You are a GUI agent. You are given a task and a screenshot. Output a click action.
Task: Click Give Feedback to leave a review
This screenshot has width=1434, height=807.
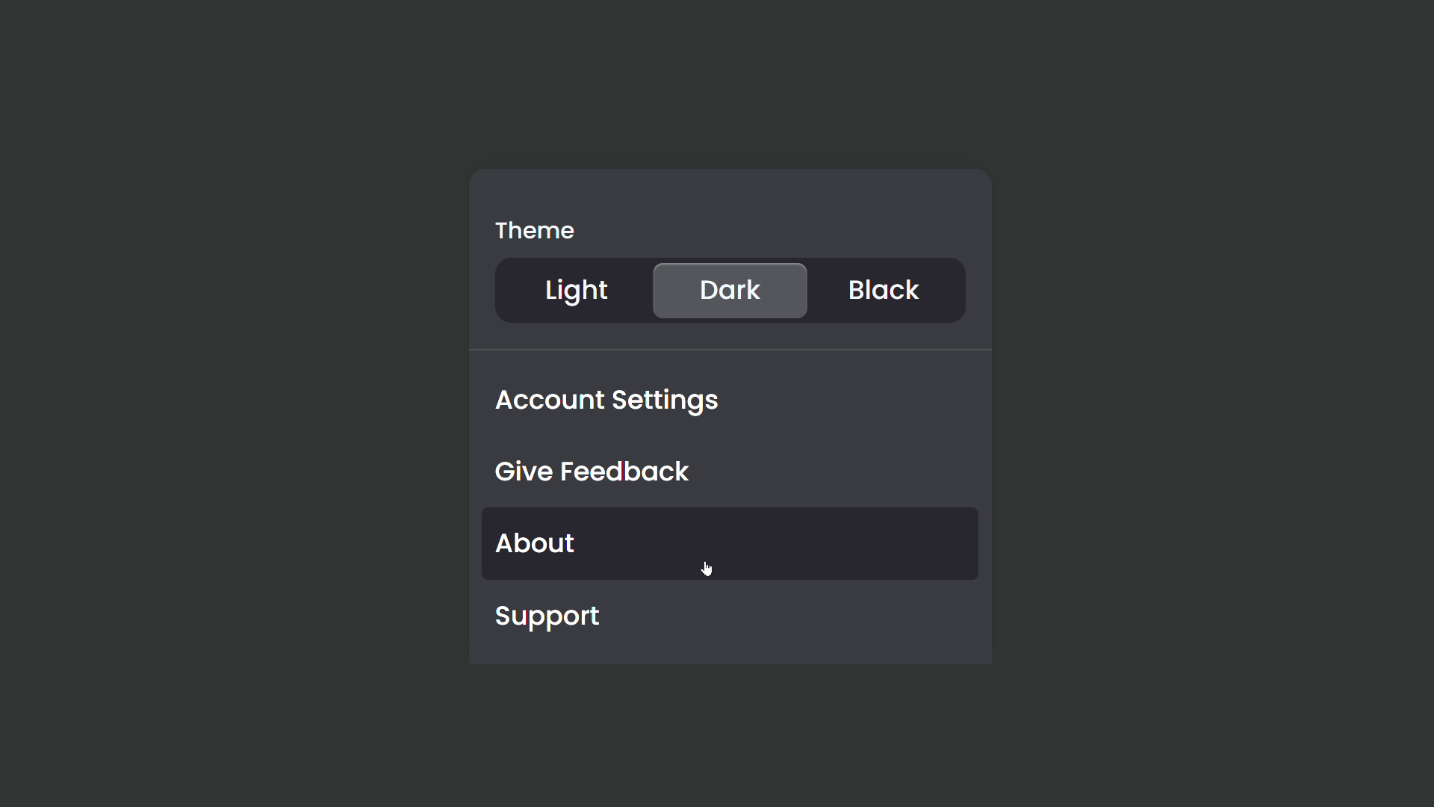point(592,471)
